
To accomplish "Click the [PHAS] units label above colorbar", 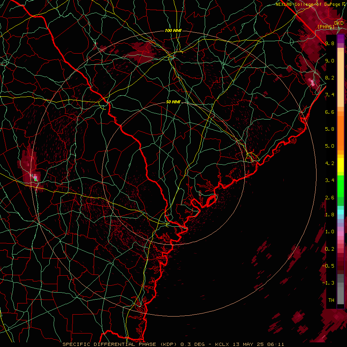I will pos(326,27).
